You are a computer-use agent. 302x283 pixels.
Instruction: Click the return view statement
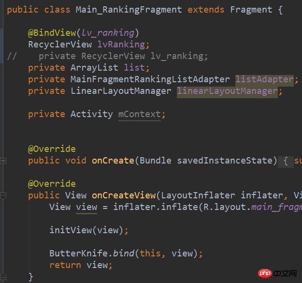coord(81,265)
